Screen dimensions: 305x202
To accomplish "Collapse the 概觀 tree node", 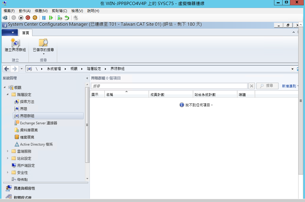I will click(5, 87).
